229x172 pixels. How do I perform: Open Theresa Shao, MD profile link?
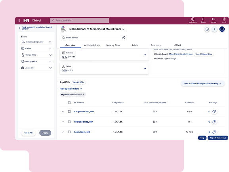point(83,122)
